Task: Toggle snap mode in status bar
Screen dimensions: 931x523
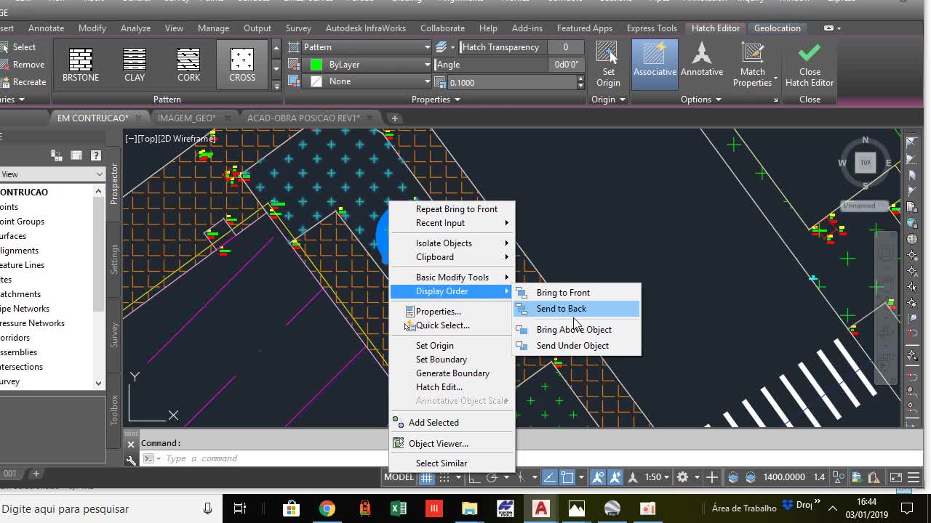Action: click(x=444, y=477)
